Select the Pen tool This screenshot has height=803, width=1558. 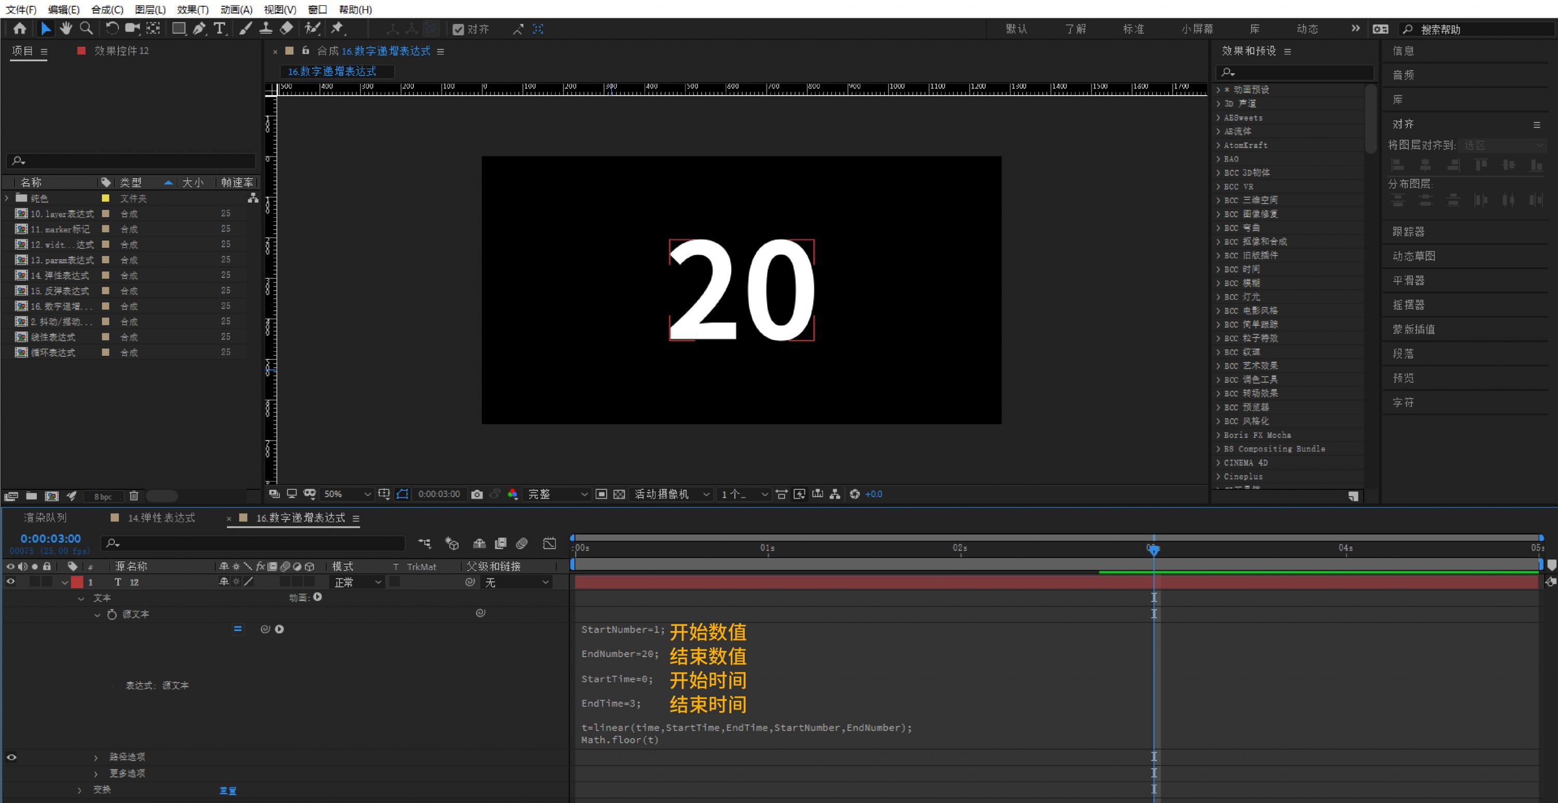pos(199,29)
